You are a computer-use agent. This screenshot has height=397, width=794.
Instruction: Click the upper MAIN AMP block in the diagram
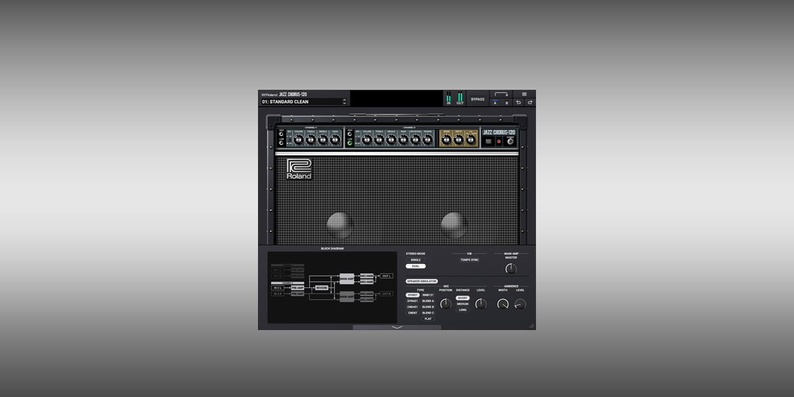347,278
